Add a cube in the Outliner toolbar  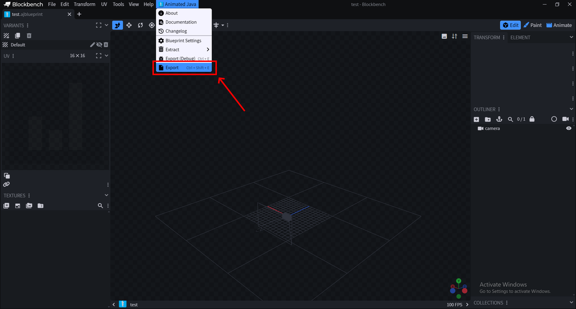(477, 119)
